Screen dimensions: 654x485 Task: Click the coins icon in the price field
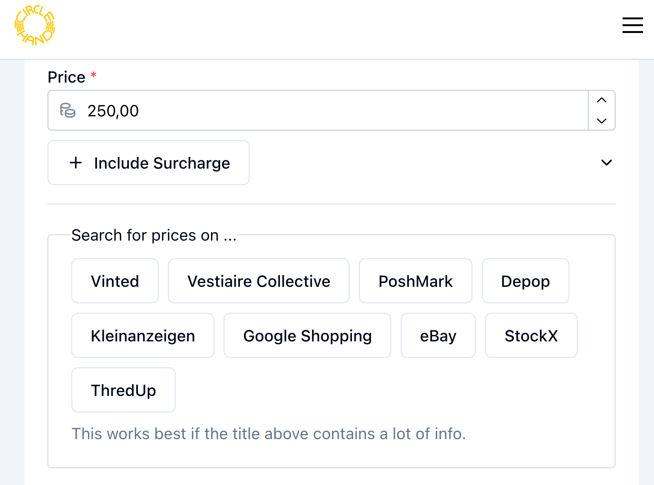click(68, 111)
